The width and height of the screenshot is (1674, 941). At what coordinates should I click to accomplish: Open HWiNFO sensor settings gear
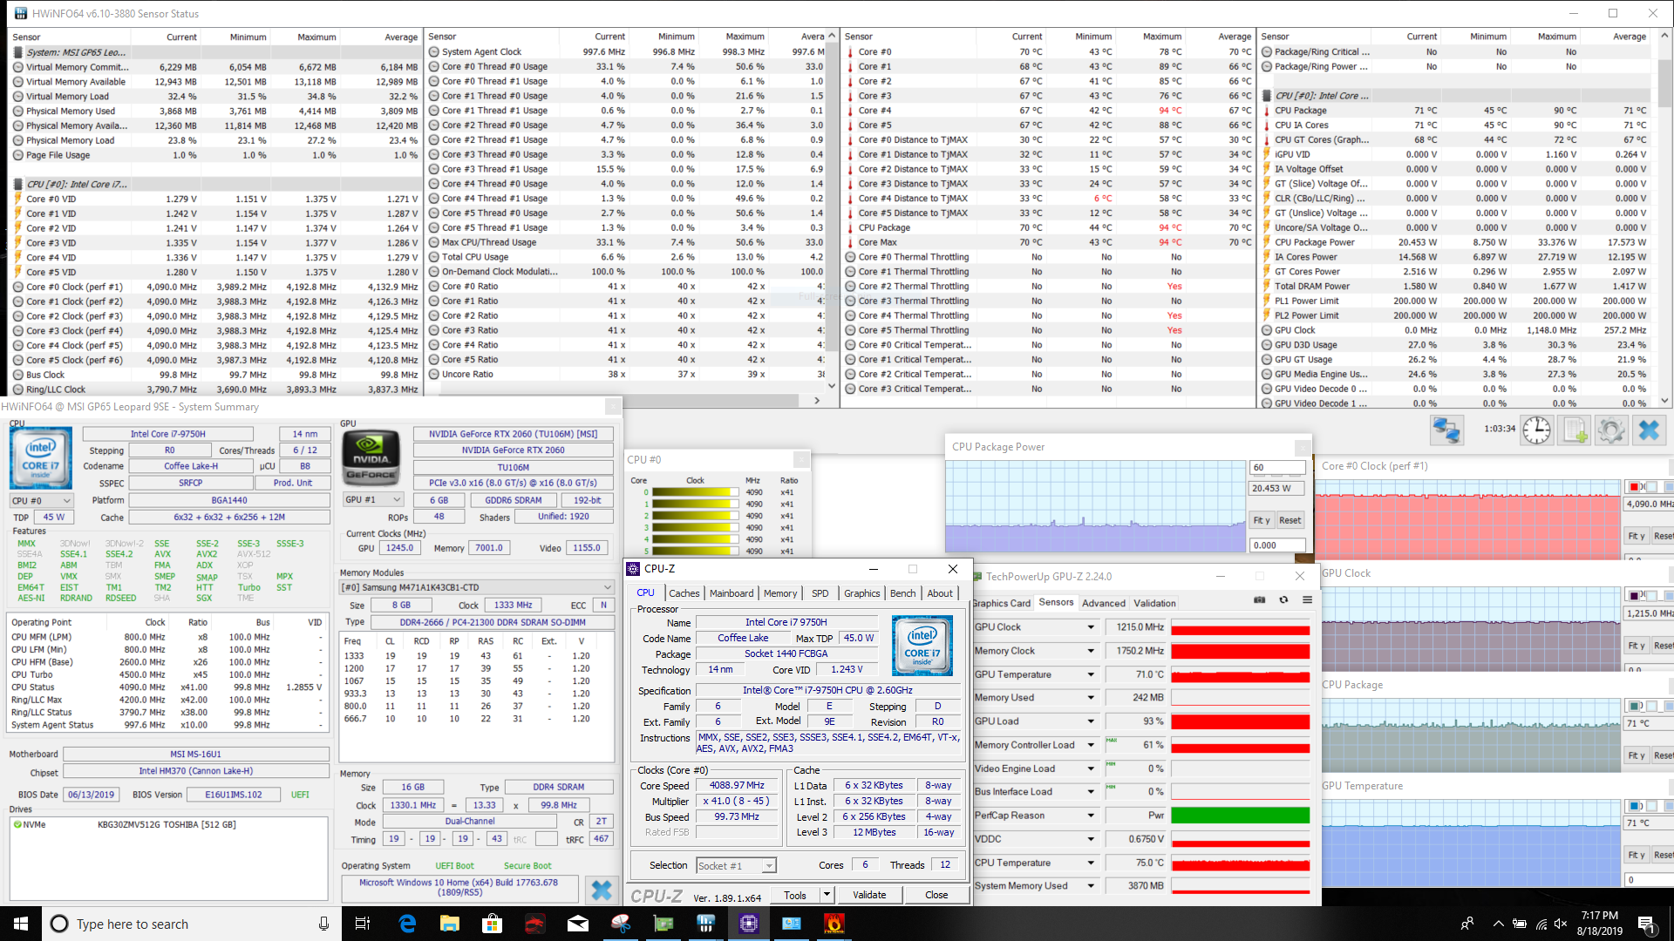1611,430
